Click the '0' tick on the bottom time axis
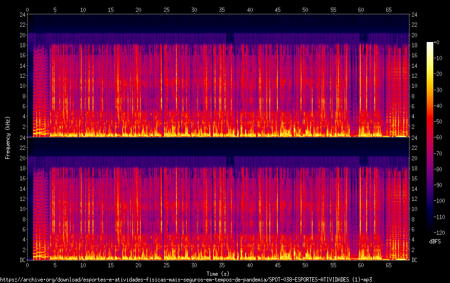Image resolution: width=450 pixels, height=283 pixels. pyautogui.click(x=27, y=265)
